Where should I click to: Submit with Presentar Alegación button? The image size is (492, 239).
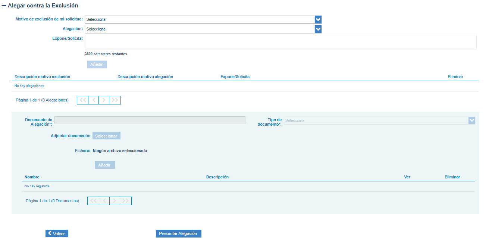pyautogui.click(x=178, y=234)
